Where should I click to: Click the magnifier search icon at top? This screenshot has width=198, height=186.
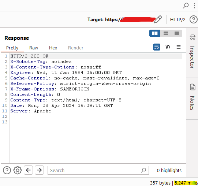[x=186, y=5]
